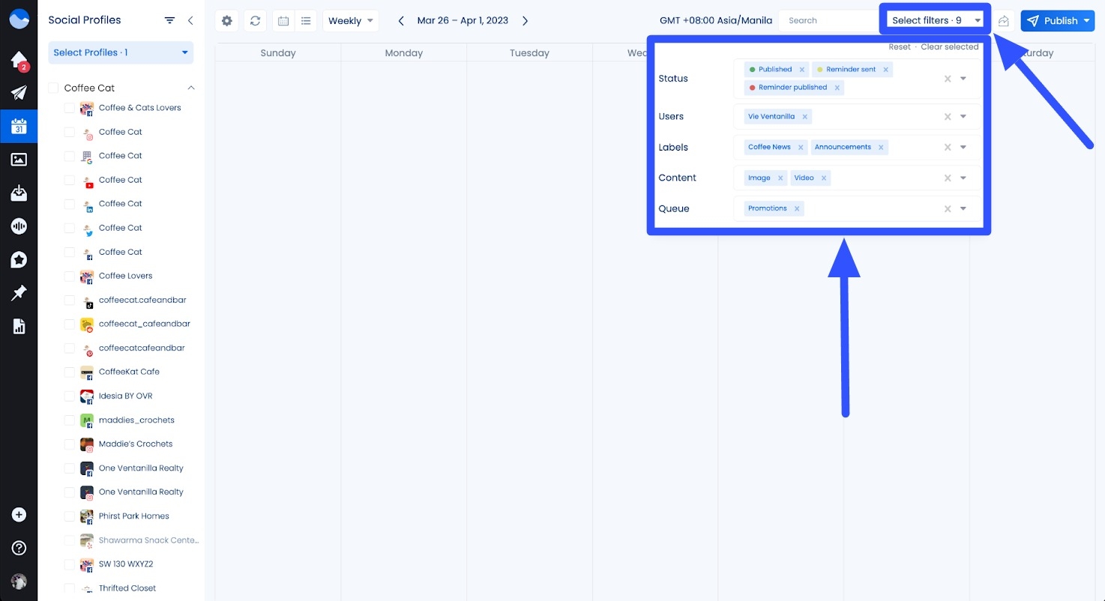Switch to list view using the list icon
This screenshot has height=601, width=1105.
pos(306,20)
